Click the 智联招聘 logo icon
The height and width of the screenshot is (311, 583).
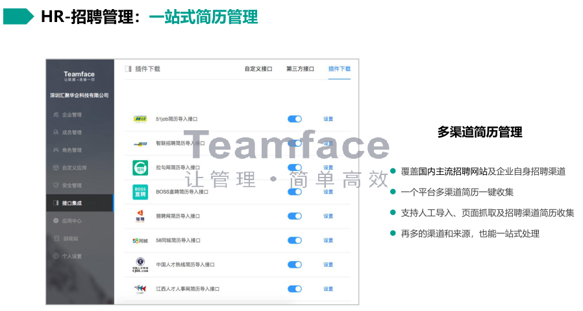[x=140, y=144]
